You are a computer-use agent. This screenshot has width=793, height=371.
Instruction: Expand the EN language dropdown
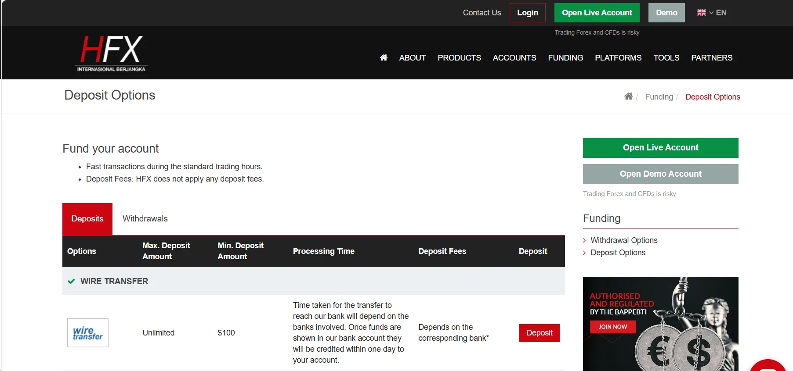(718, 13)
